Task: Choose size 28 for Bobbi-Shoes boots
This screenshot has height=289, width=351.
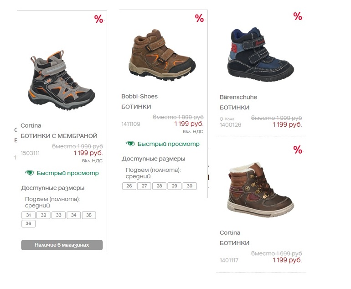Action: [x=159, y=186]
